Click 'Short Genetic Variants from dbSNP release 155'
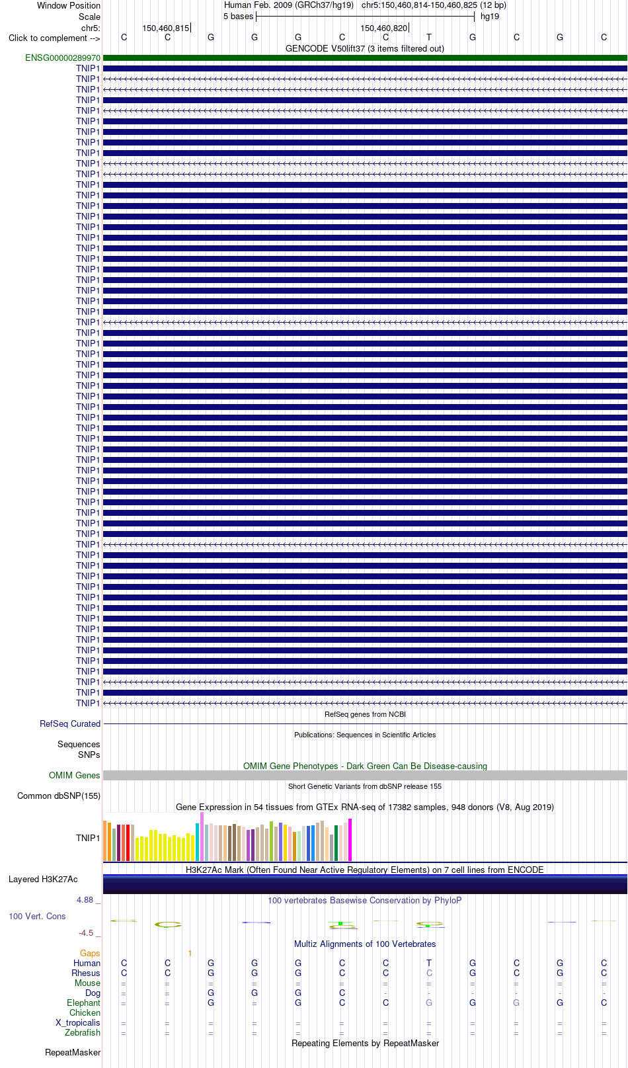628x1068 pixels. tap(365, 786)
